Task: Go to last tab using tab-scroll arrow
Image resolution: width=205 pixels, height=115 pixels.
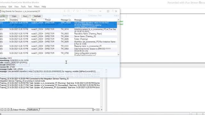Action: [10, 110]
